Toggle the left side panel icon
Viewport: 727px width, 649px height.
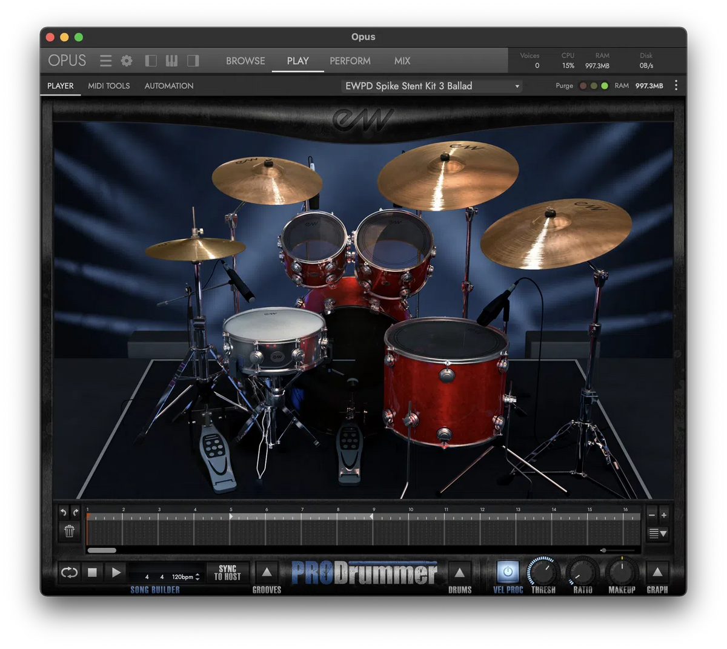click(x=150, y=61)
